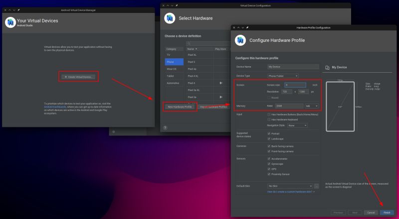
Task: Toggle Back-facing camera checkbox
Action: (269, 146)
